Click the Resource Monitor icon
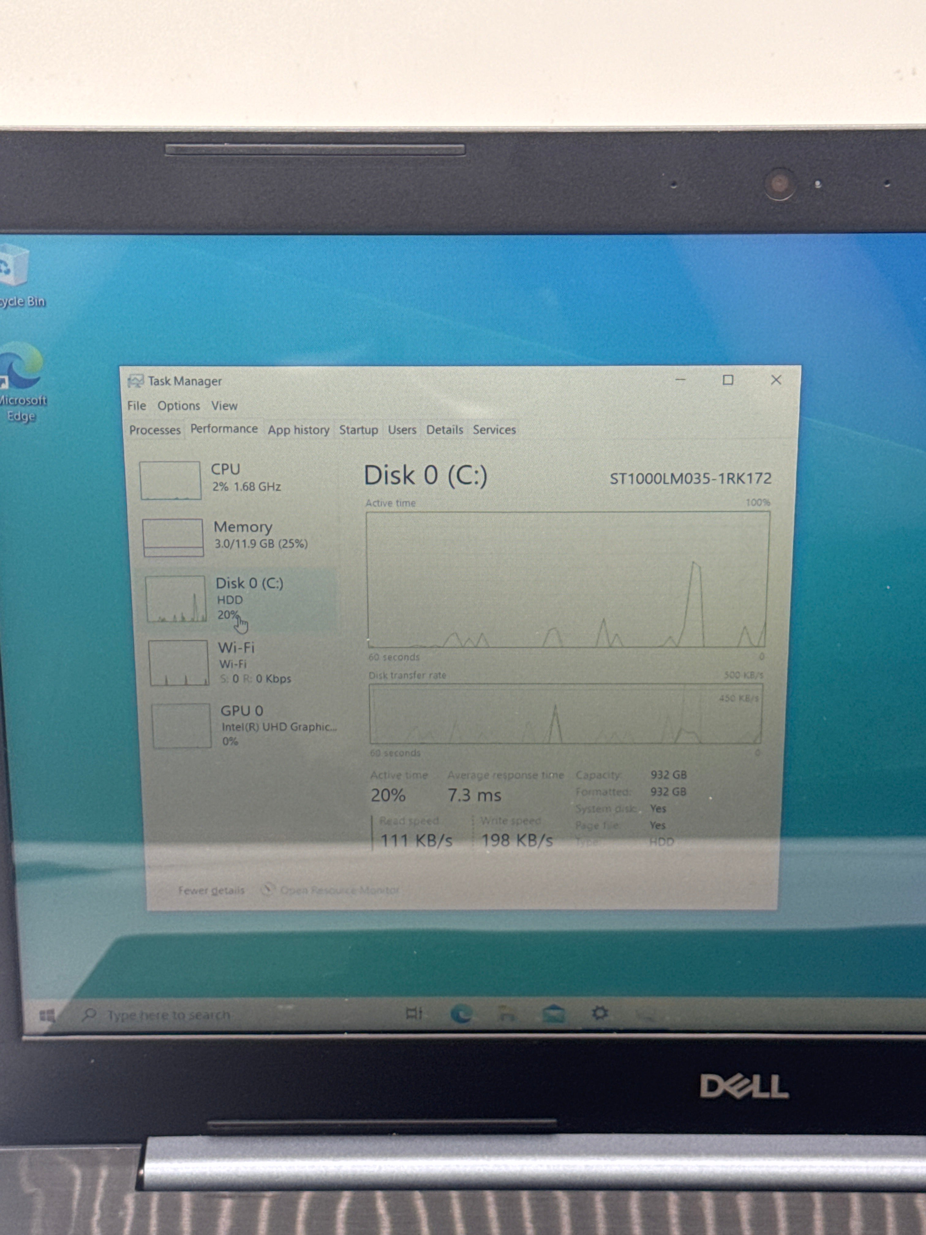This screenshot has width=926, height=1235. pos(269,889)
